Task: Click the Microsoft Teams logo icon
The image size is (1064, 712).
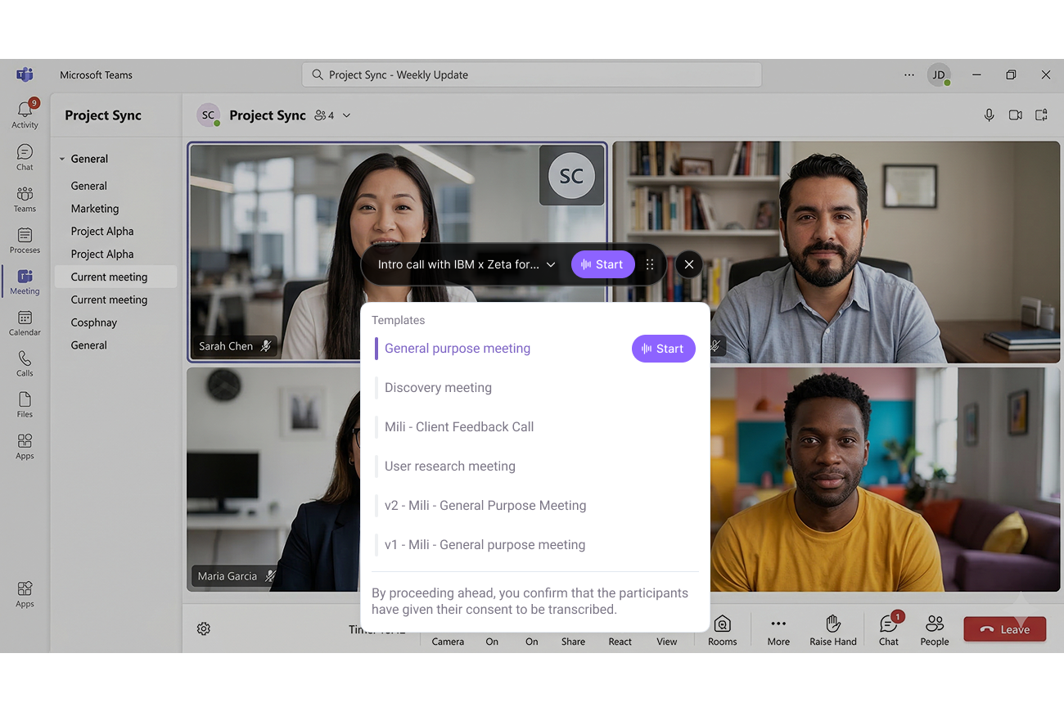Action: (25, 74)
